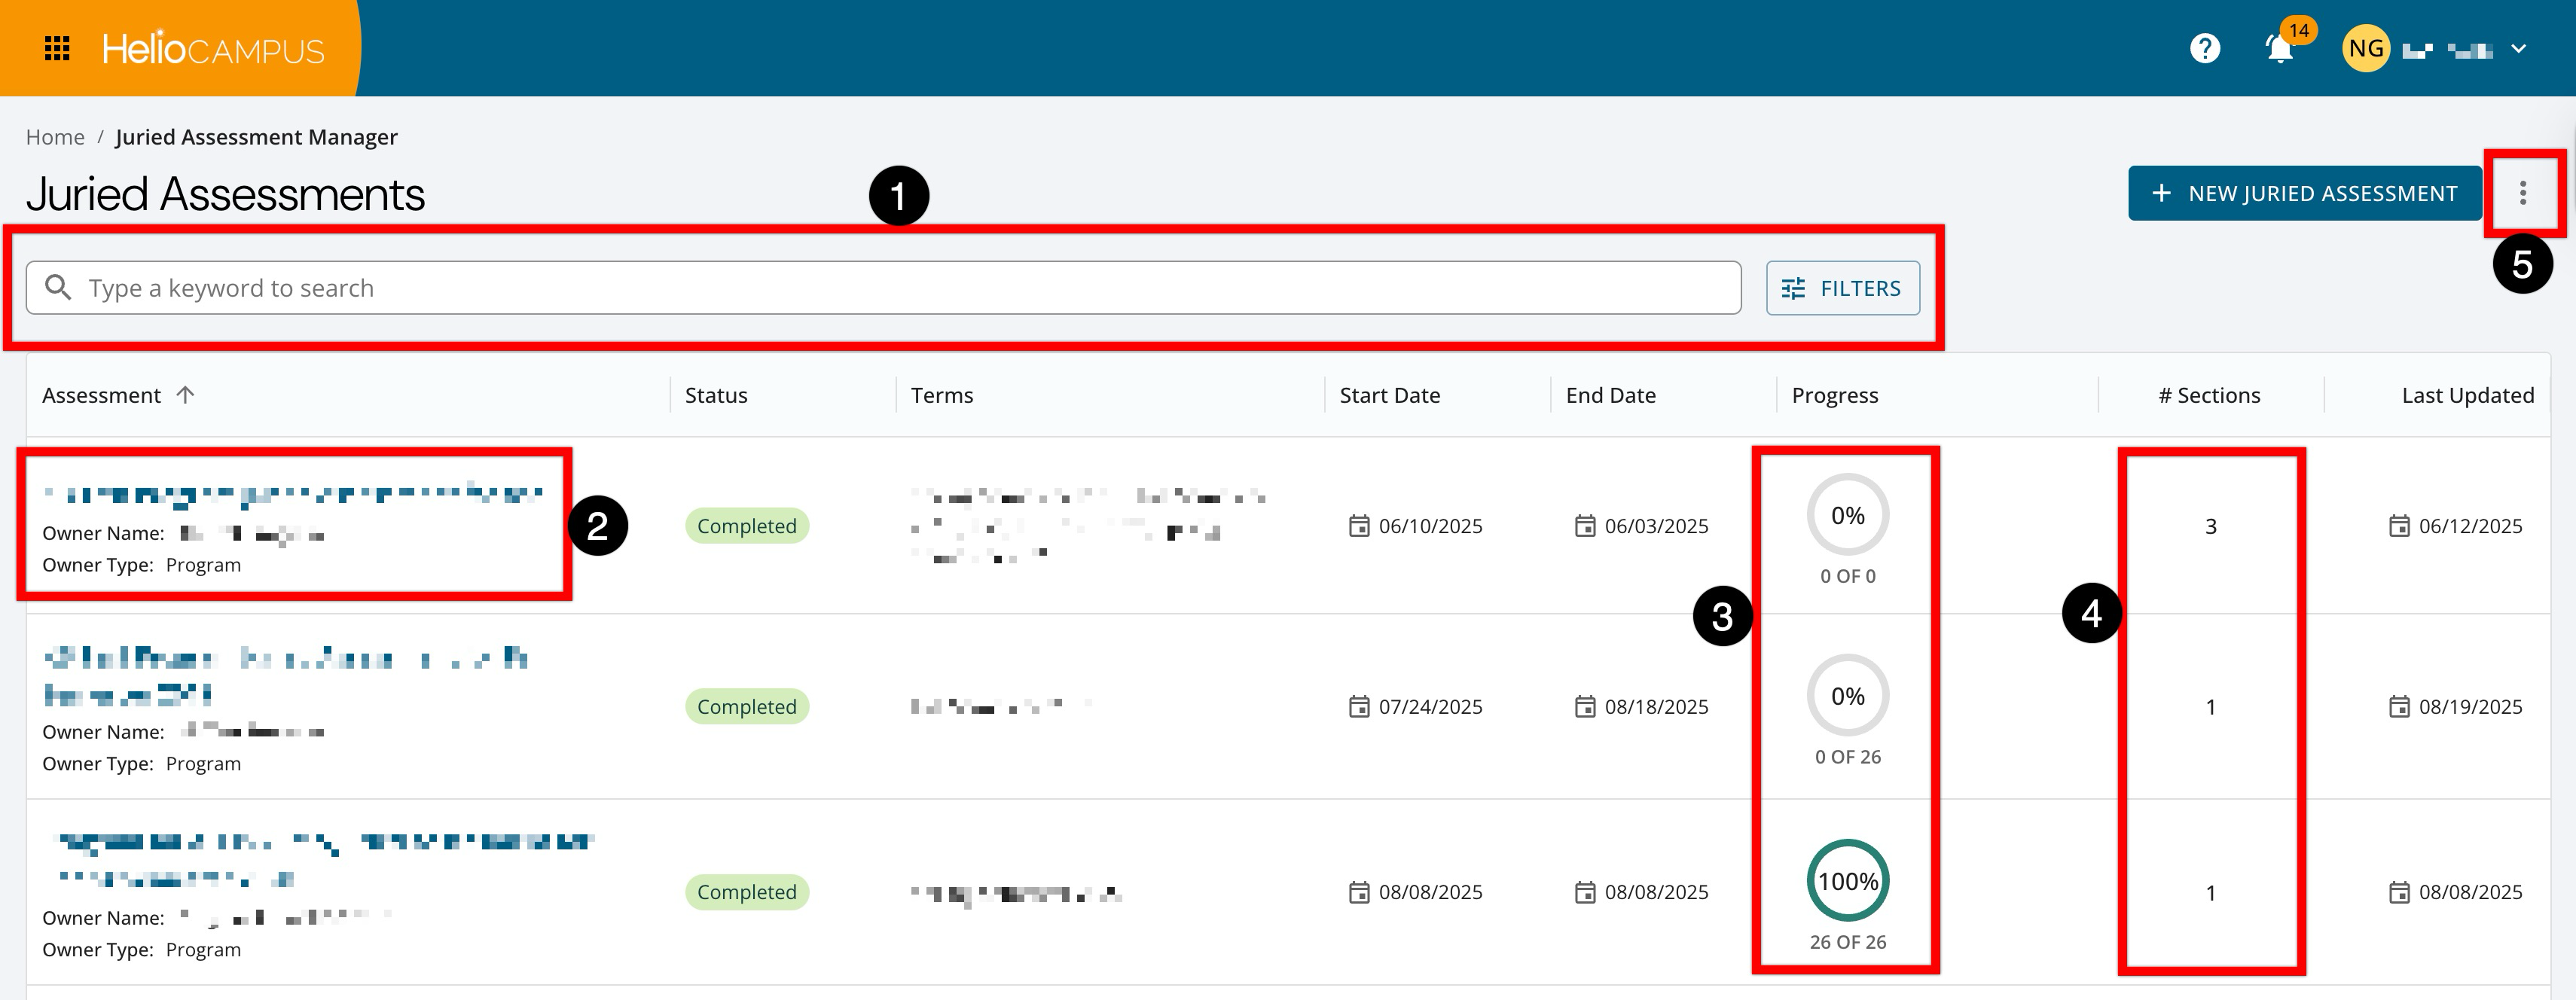
Task: Click calendar icon beside end date 06/03/2025
Action: pyautogui.click(x=1585, y=526)
